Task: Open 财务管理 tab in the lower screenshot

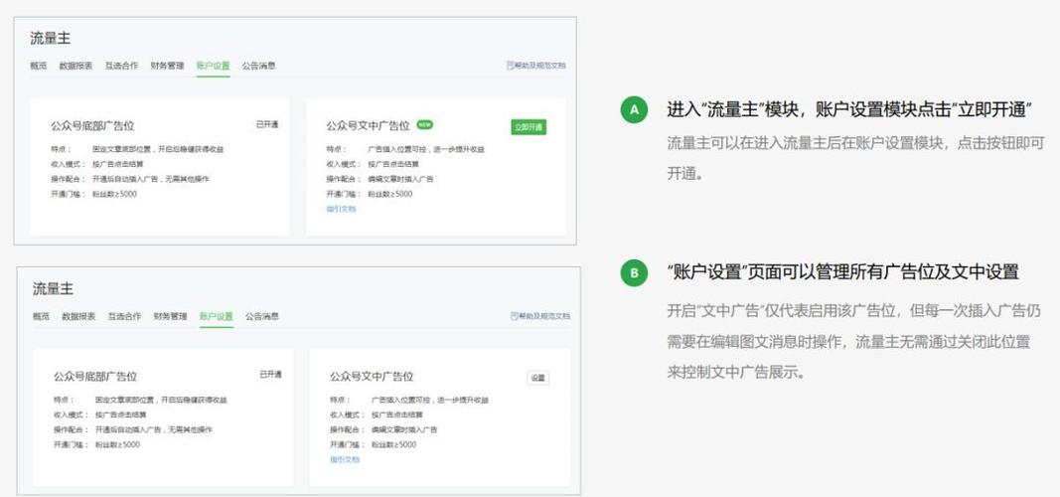Action: click(x=170, y=316)
